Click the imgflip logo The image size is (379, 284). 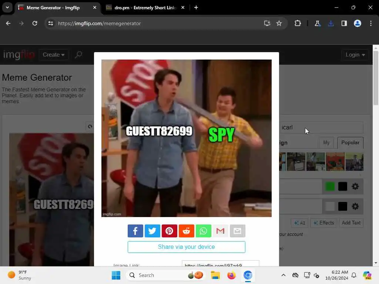coord(19,55)
